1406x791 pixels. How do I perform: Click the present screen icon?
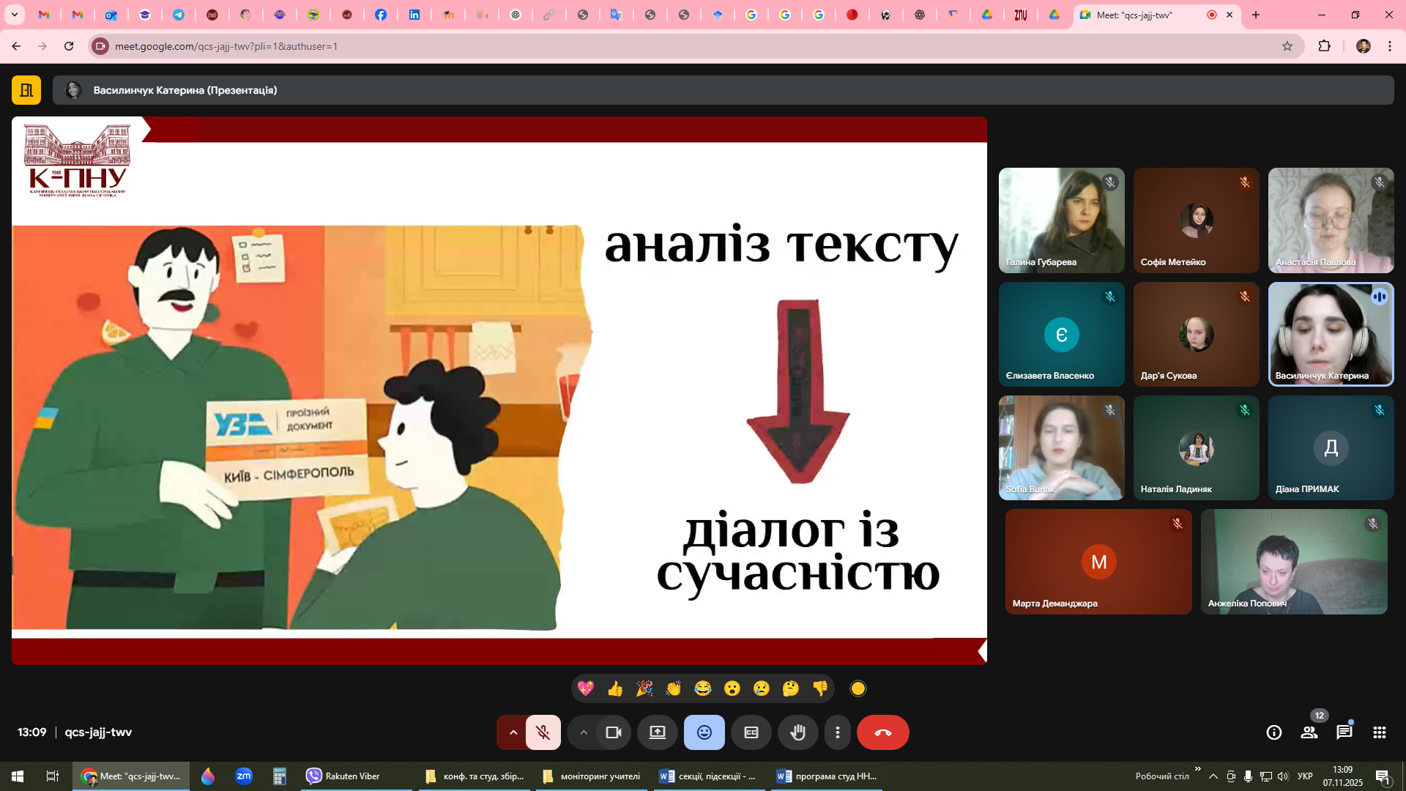(x=657, y=732)
